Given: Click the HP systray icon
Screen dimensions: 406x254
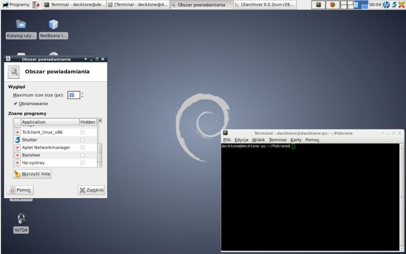Looking at the screenshot, I should (386, 5).
